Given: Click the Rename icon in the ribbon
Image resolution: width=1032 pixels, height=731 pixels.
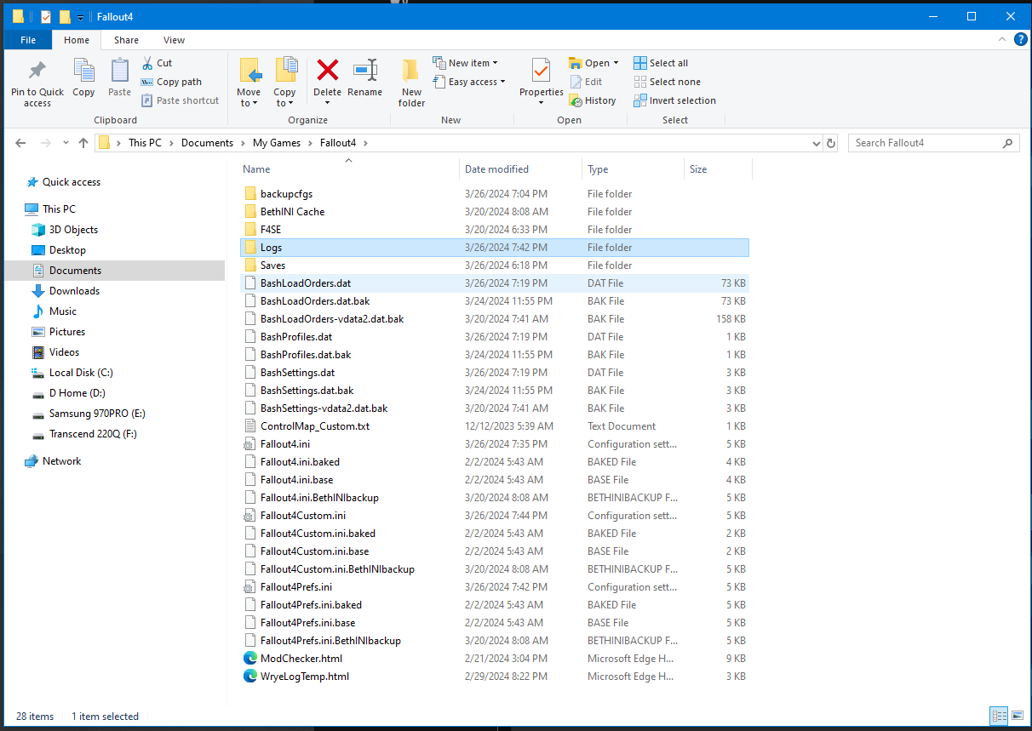Looking at the screenshot, I should (364, 71).
